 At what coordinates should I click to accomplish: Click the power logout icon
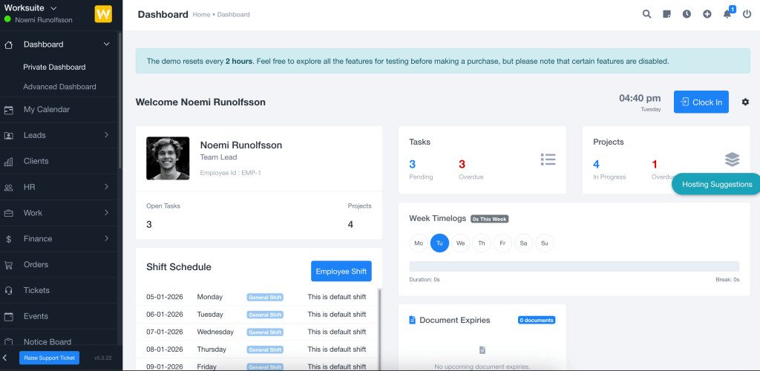747,14
